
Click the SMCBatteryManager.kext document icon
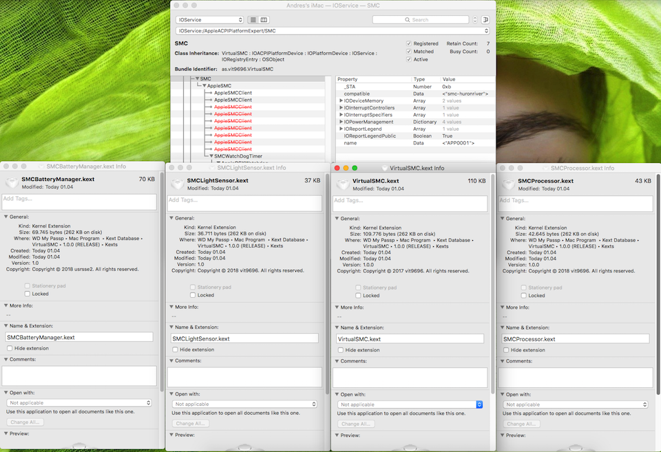click(x=10, y=182)
